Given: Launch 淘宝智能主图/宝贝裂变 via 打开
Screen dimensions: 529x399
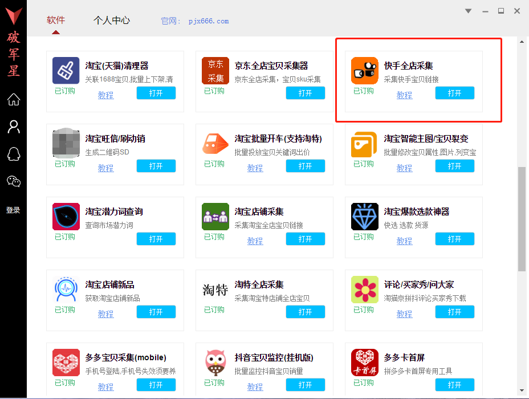Looking at the screenshot, I should pos(454,166).
